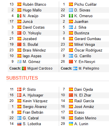
Task: Click the Moroccan flag beside Y. En-Nesyri
Action: (71, 62)
